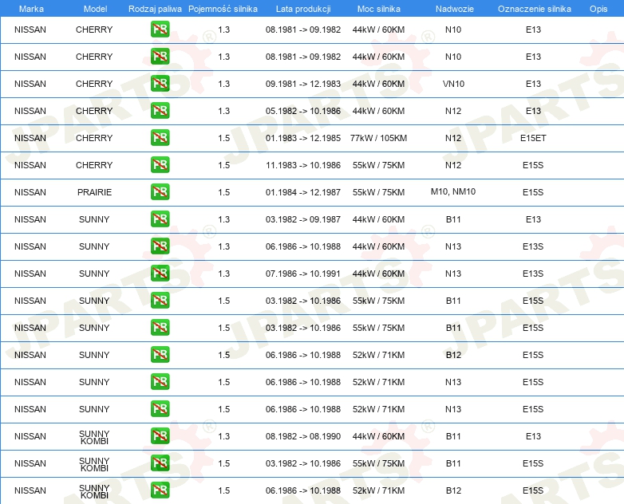The width and height of the screenshot is (624, 504).
Task: Select NISSAN in the PRAIRIE row
Action: click(30, 192)
